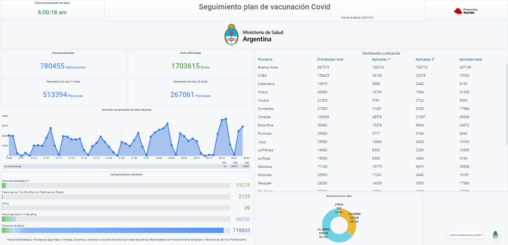Click the 'Personal de Salud' progress bar
The height and width of the screenshot is (245, 508).
[x=113, y=230]
